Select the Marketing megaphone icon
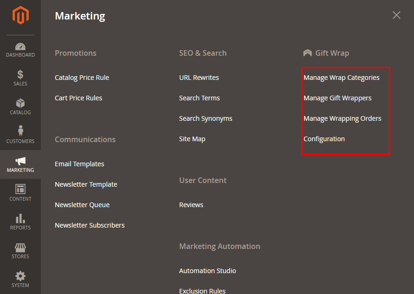414x294 pixels. point(20,161)
